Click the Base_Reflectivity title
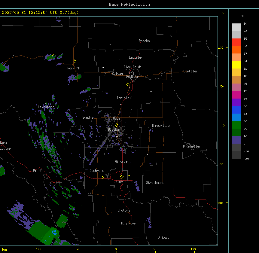Viewport: 259px width, 253px height. coord(129,5)
